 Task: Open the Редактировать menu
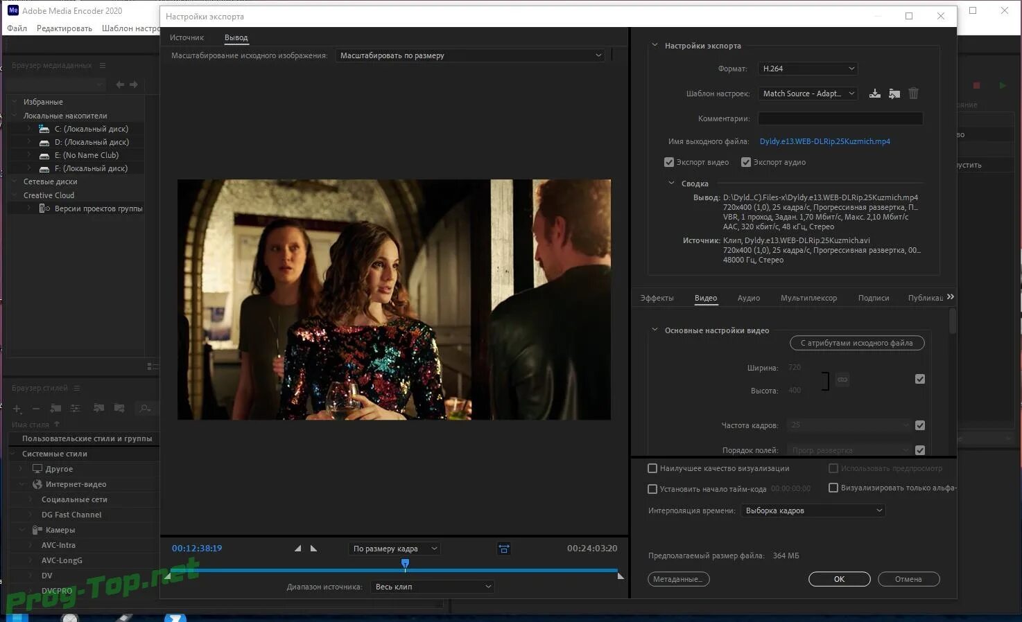click(64, 28)
